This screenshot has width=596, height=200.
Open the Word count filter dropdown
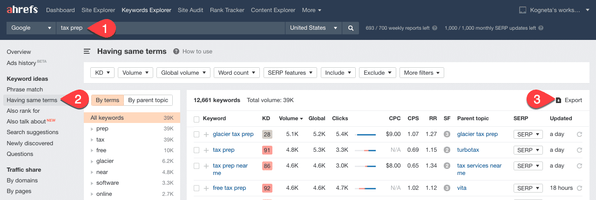click(237, 73)
